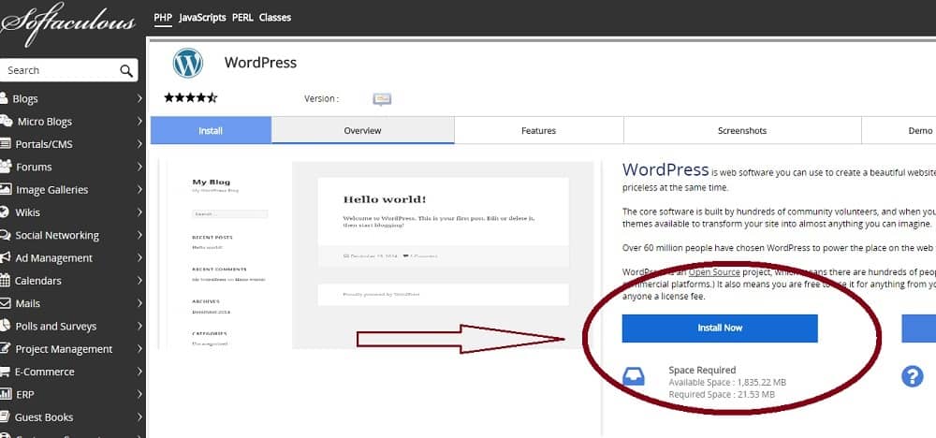The width and height of the screenshot is (936, 438).
Task: Expand the Portals/CMS chevron
Action: click(139, 144)
